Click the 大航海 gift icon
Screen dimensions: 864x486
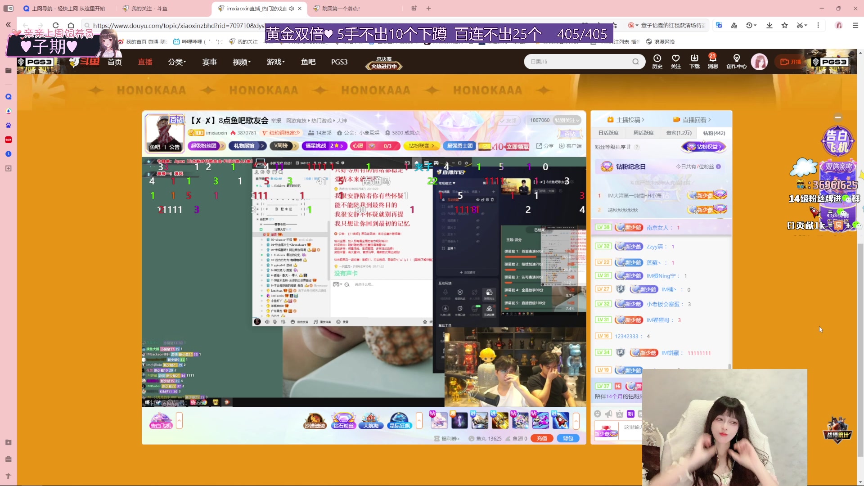tap(371, 421)
